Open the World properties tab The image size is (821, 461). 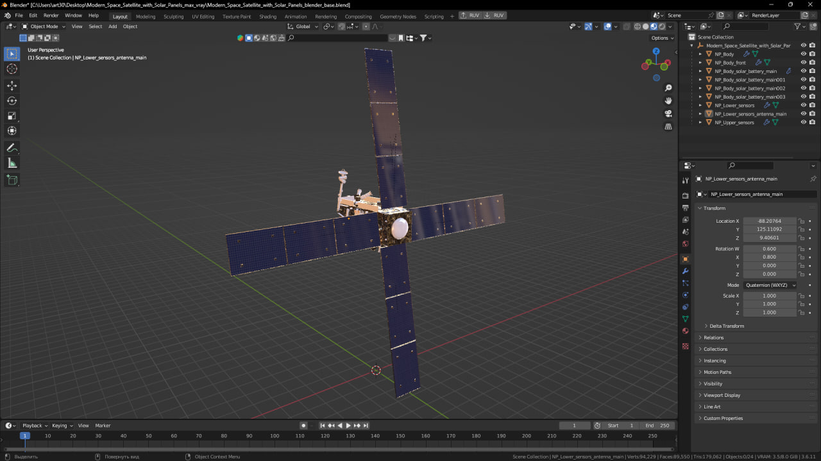click(686, 244)
